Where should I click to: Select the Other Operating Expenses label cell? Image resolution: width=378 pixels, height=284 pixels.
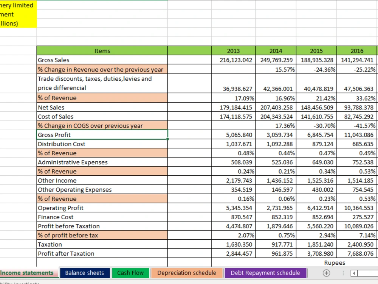(102, 190)
